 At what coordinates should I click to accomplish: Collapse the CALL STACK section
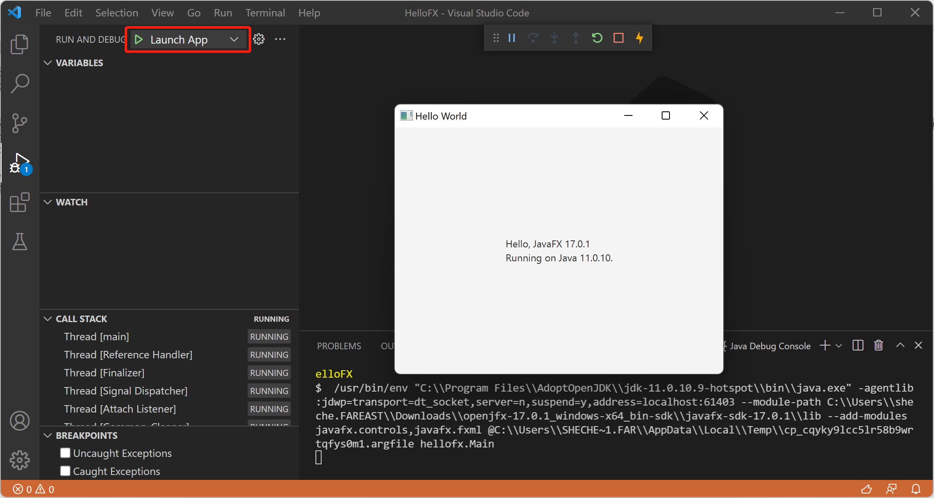pos(48,319)
